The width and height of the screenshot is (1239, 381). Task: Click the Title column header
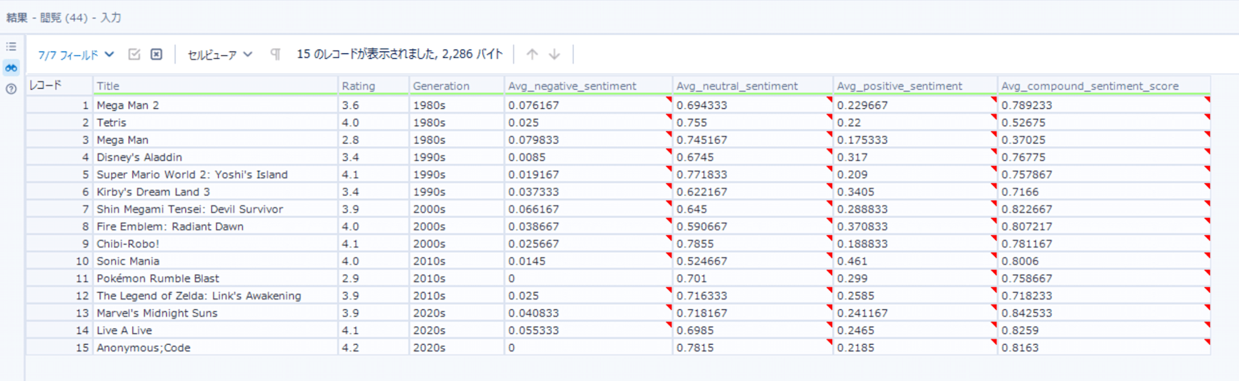216,86
